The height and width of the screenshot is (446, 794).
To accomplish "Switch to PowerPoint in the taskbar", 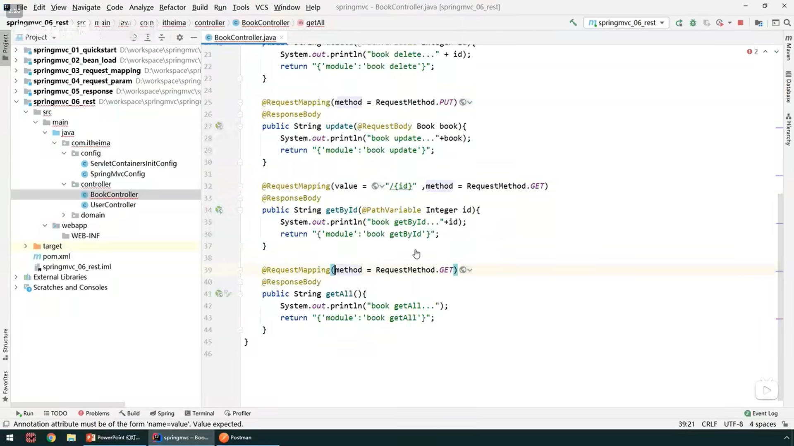I will tap(114, 437).
